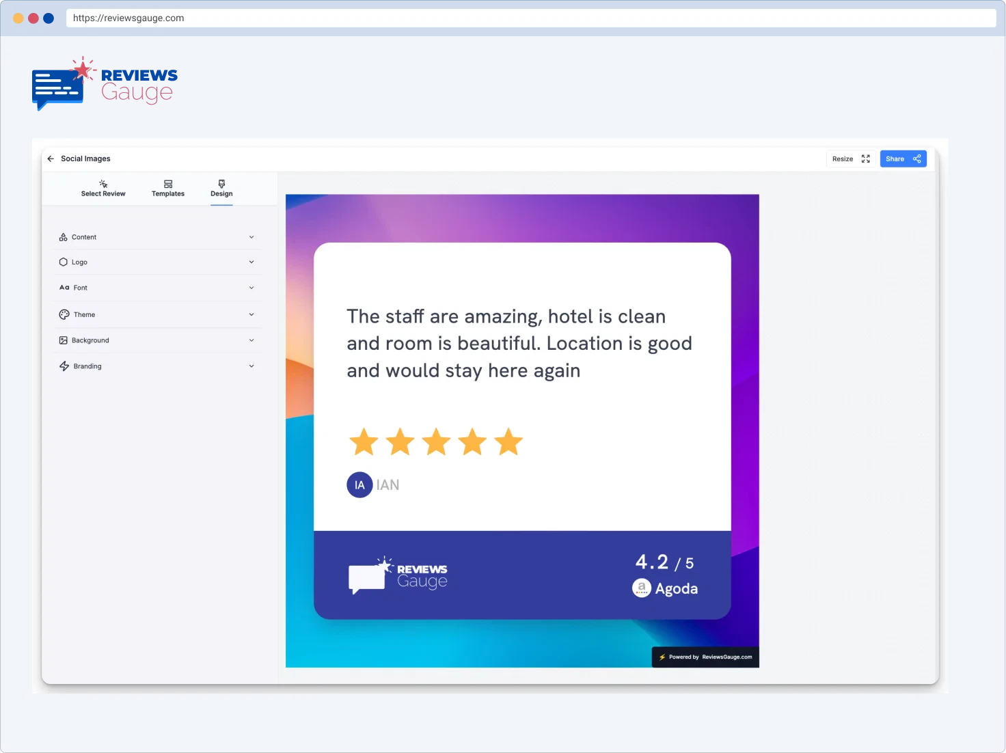Select the Design tab
Viewport: 1006px width, 753px height.
tap(221, 189)
